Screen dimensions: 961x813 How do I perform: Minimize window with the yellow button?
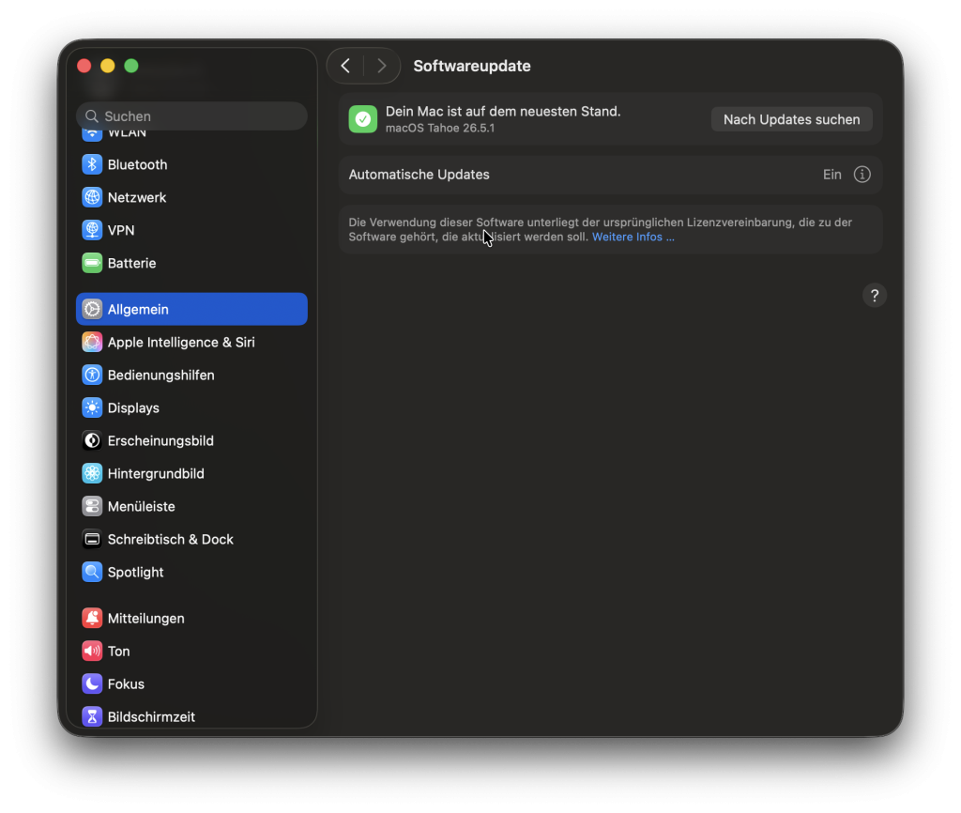[108, 66]
